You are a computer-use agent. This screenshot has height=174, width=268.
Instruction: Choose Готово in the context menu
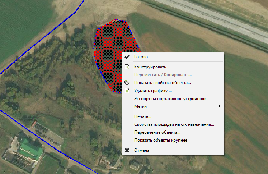pos(173,57)
